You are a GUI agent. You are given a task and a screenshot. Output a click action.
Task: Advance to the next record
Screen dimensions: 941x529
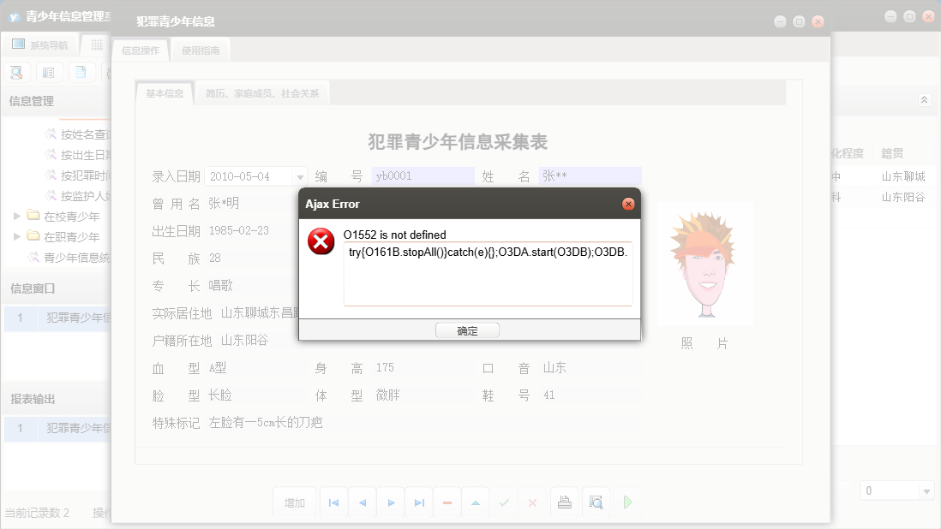(x=390, y=502)
